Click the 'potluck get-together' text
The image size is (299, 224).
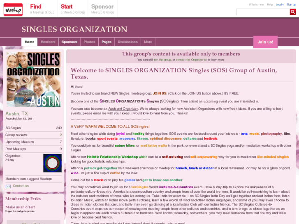point(100,168)
